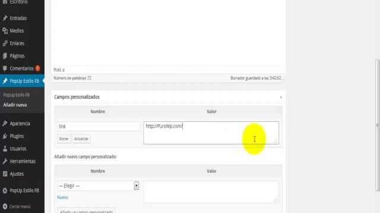This screenshot has width=380, height=213.
Task: Click the Actualizar button
Action: click(81, 138)
